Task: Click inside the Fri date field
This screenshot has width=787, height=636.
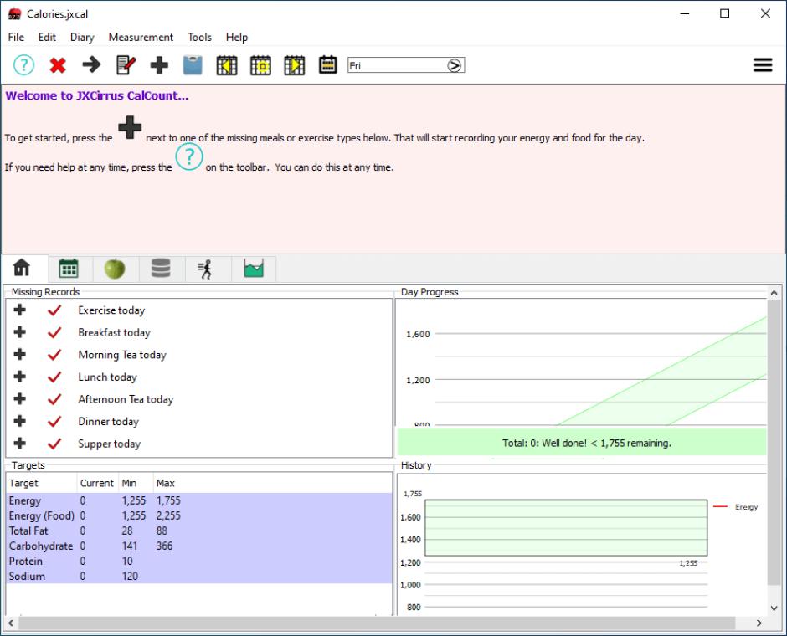Action: 397,66
